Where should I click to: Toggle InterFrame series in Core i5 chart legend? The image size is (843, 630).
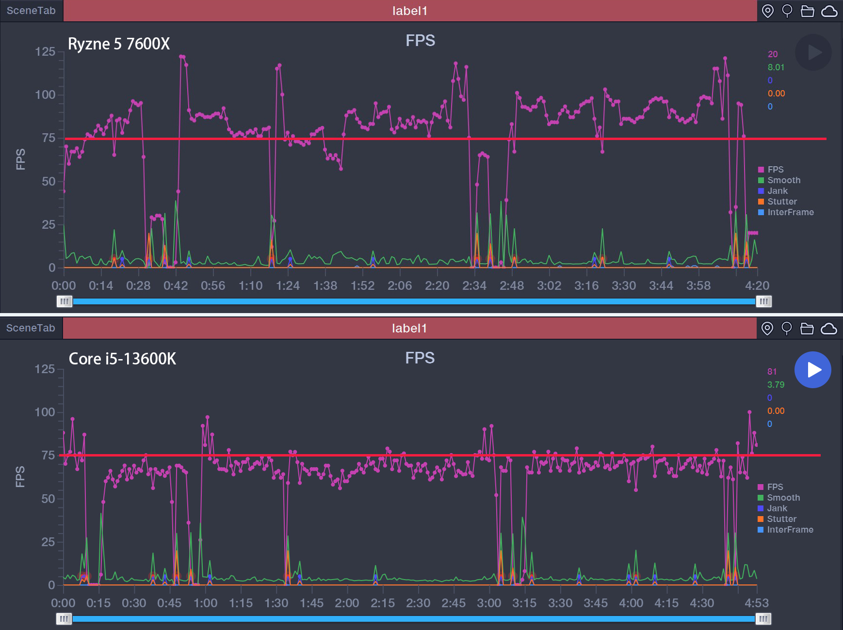click(786, 529)
